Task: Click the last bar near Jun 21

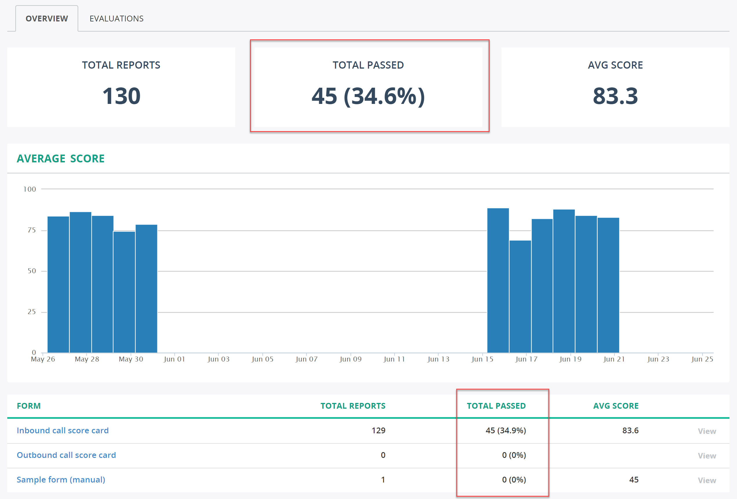Action: (609, 285)
